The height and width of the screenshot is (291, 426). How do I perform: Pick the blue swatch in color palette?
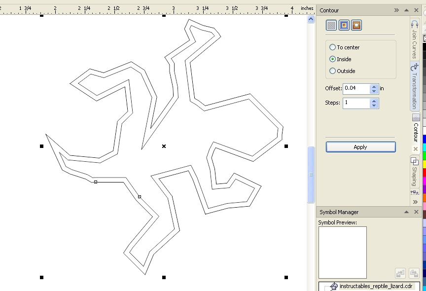pyautogui.click(x=424, y=139)
